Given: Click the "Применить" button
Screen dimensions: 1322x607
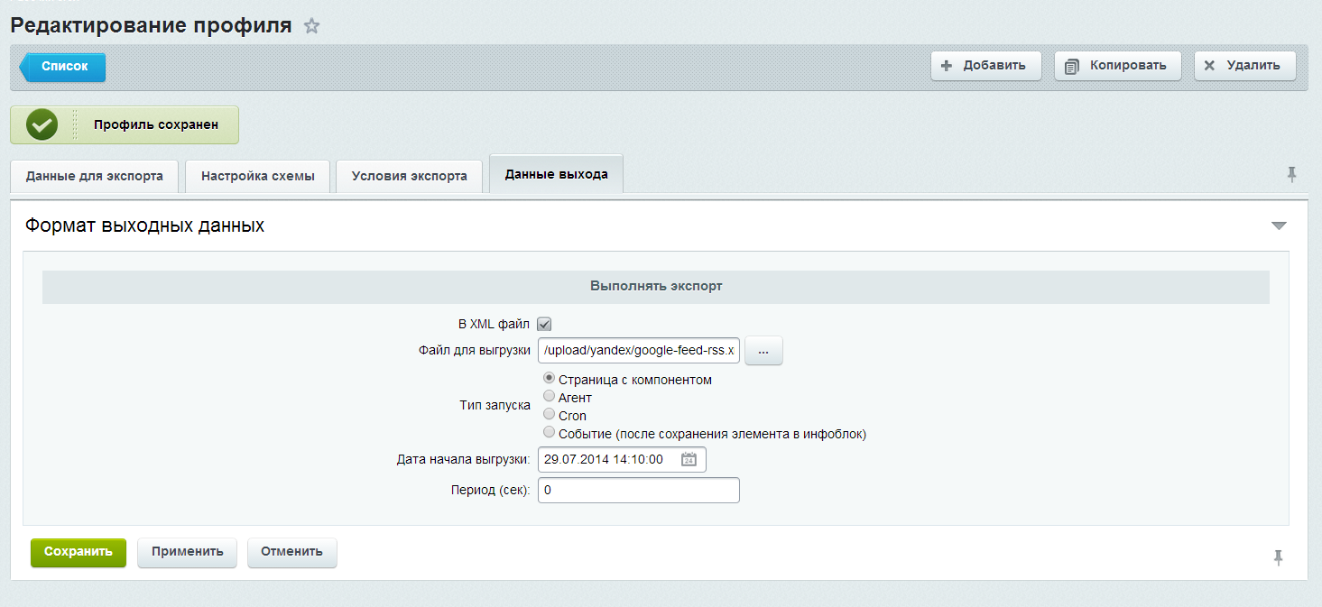Looking at the screenshot, I should (x=187, y=552).
